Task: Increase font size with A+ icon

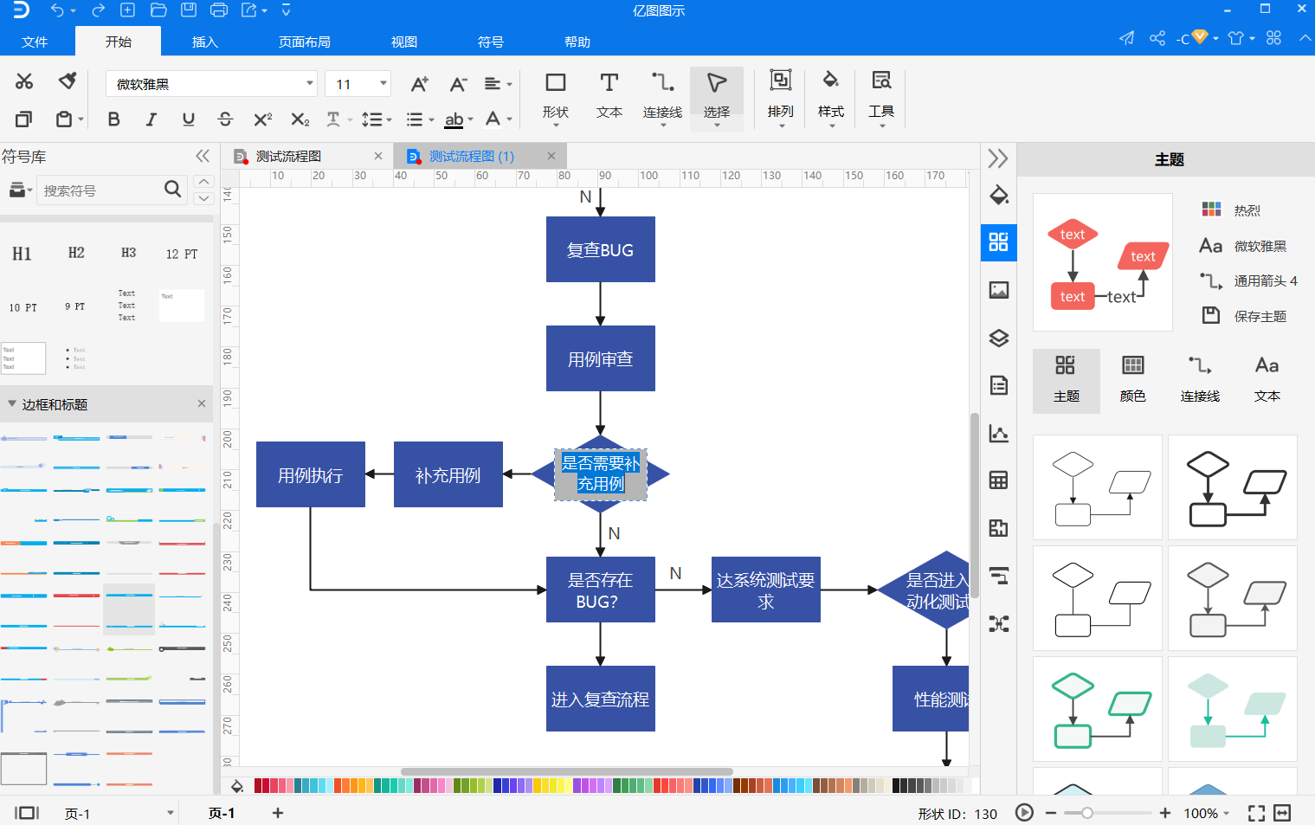Action: pos(419,84)
